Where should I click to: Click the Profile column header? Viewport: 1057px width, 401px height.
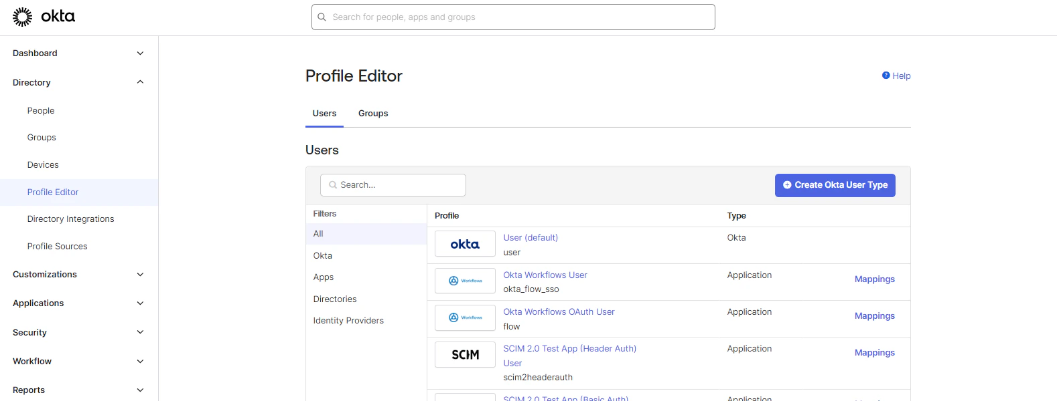[447, 216]
